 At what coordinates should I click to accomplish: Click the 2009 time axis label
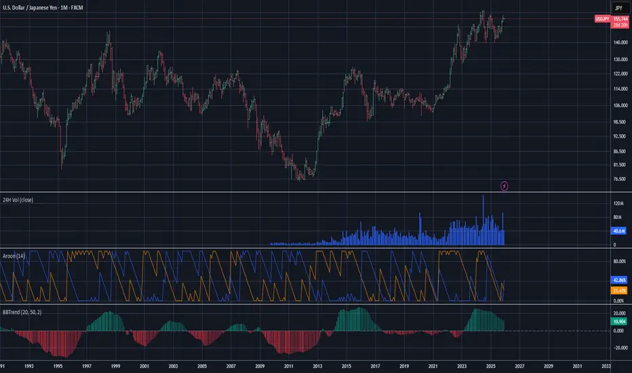pyautogui.click(x=260, y=366)
